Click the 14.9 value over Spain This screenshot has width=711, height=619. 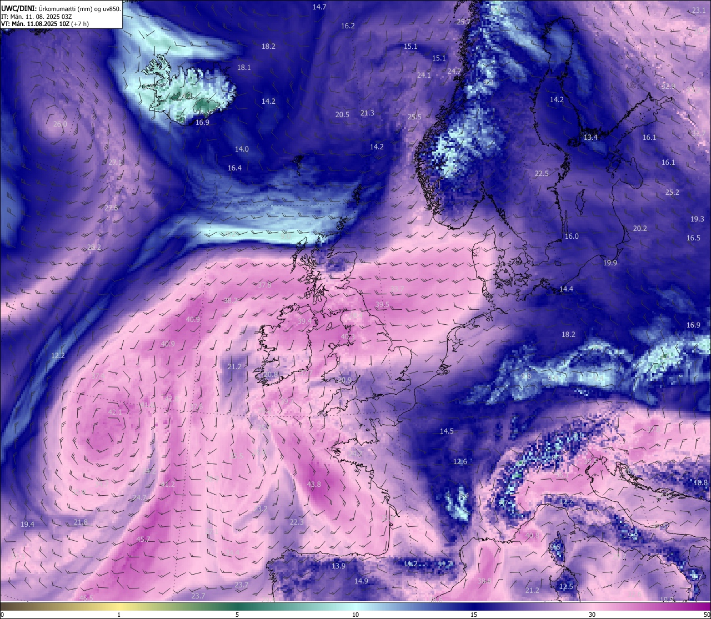click(361, 581)
